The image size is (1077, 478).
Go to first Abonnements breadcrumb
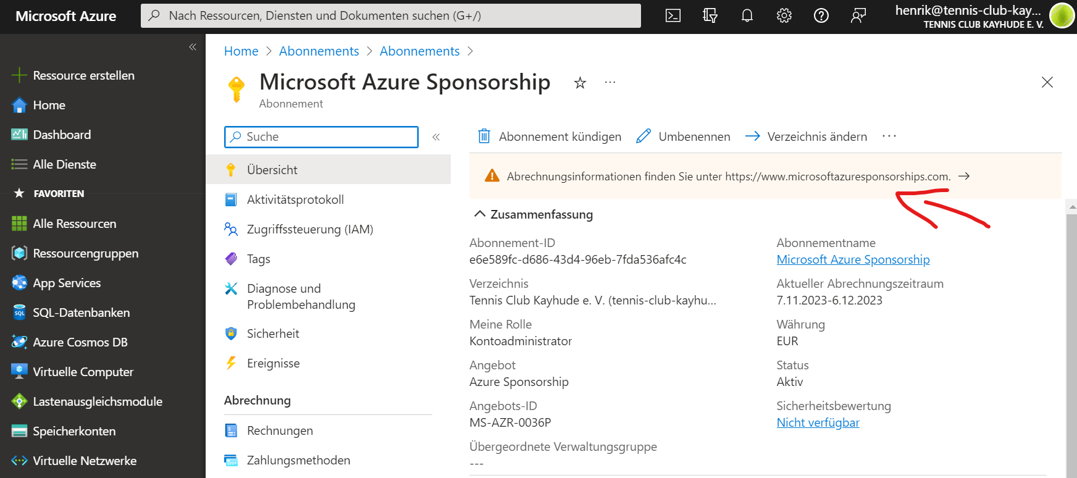[x=319, y=51]
